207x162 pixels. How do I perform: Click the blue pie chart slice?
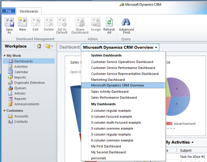point(179,106)
